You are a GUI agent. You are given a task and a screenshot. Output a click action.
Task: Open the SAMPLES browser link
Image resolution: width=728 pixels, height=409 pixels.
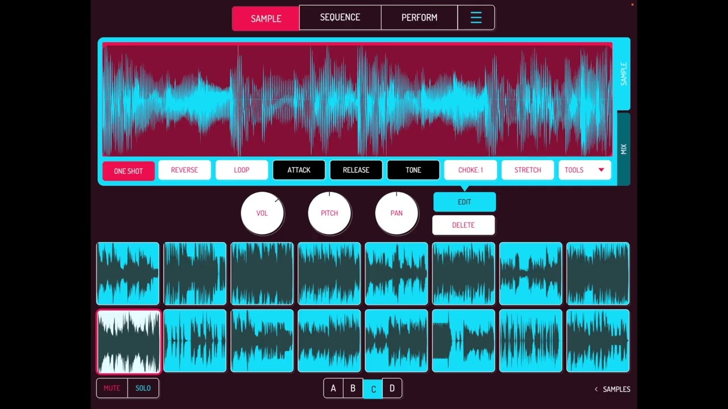612,389
